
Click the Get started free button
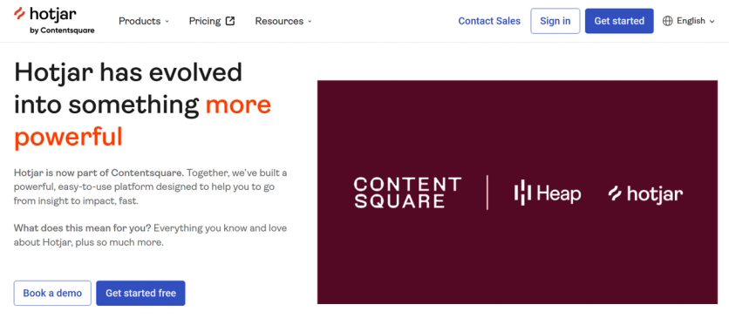140,293
